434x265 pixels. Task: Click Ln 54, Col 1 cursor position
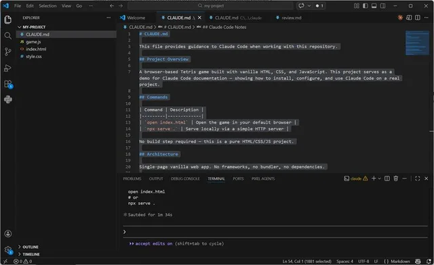[307, 261]
